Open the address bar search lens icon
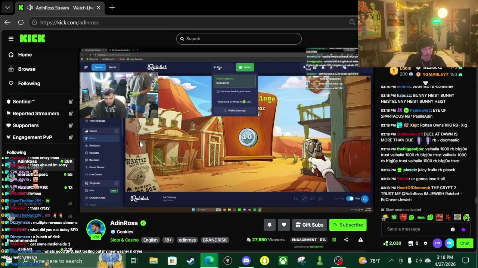This screenshot has width=478, height=268. (352, 22)
